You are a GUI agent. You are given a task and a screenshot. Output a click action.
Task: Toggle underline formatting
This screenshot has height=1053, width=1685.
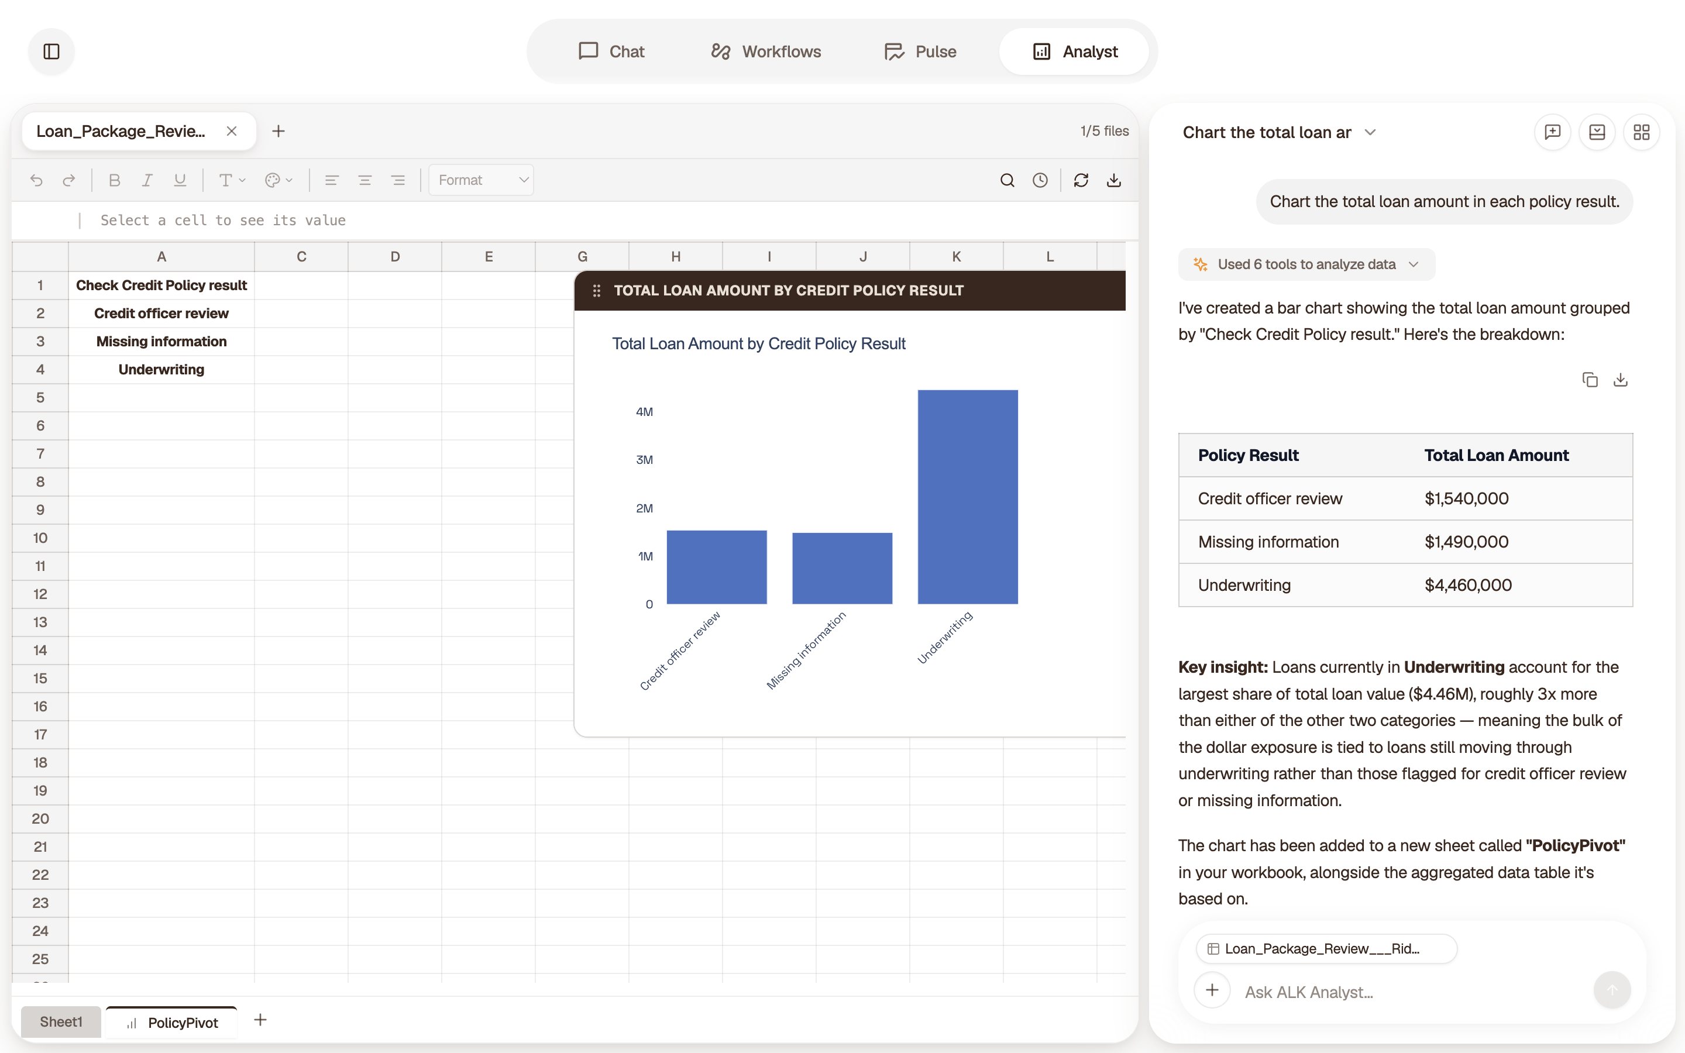point(180,180)
